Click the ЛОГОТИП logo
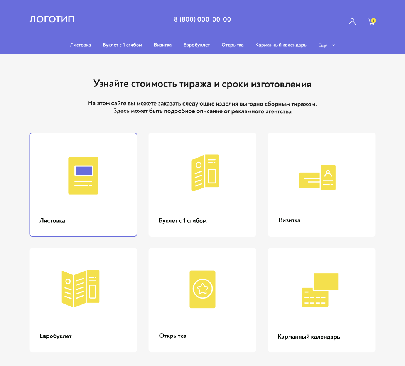The image size is (405, 366). tap(52, 19)
